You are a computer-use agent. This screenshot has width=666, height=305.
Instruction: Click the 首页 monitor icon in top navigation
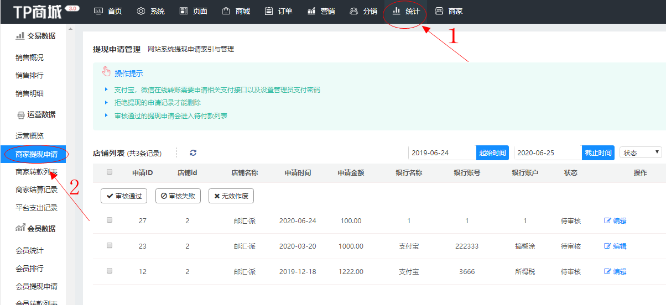pyautogui.click(x=98, y=11)
